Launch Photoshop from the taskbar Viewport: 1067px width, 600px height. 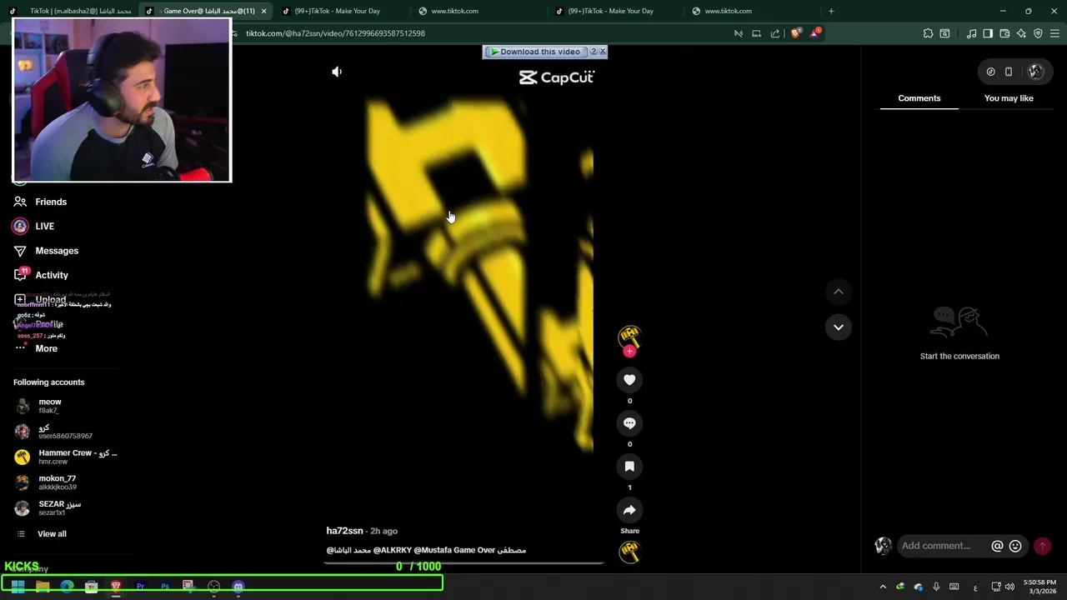[165, 587]
